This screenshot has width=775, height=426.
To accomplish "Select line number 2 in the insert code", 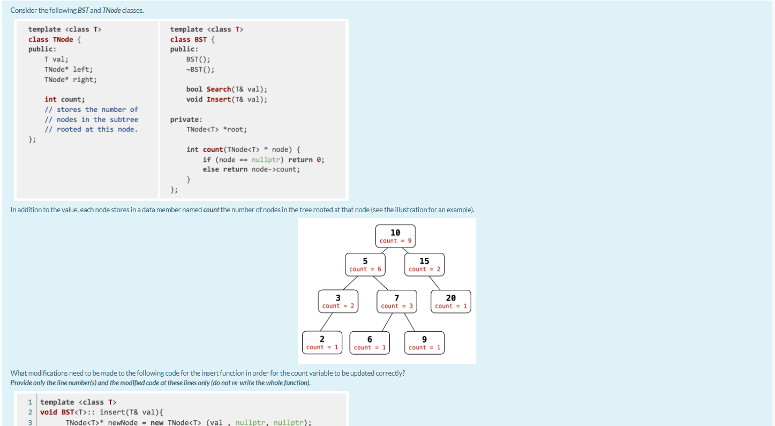I will coord(29,412).
